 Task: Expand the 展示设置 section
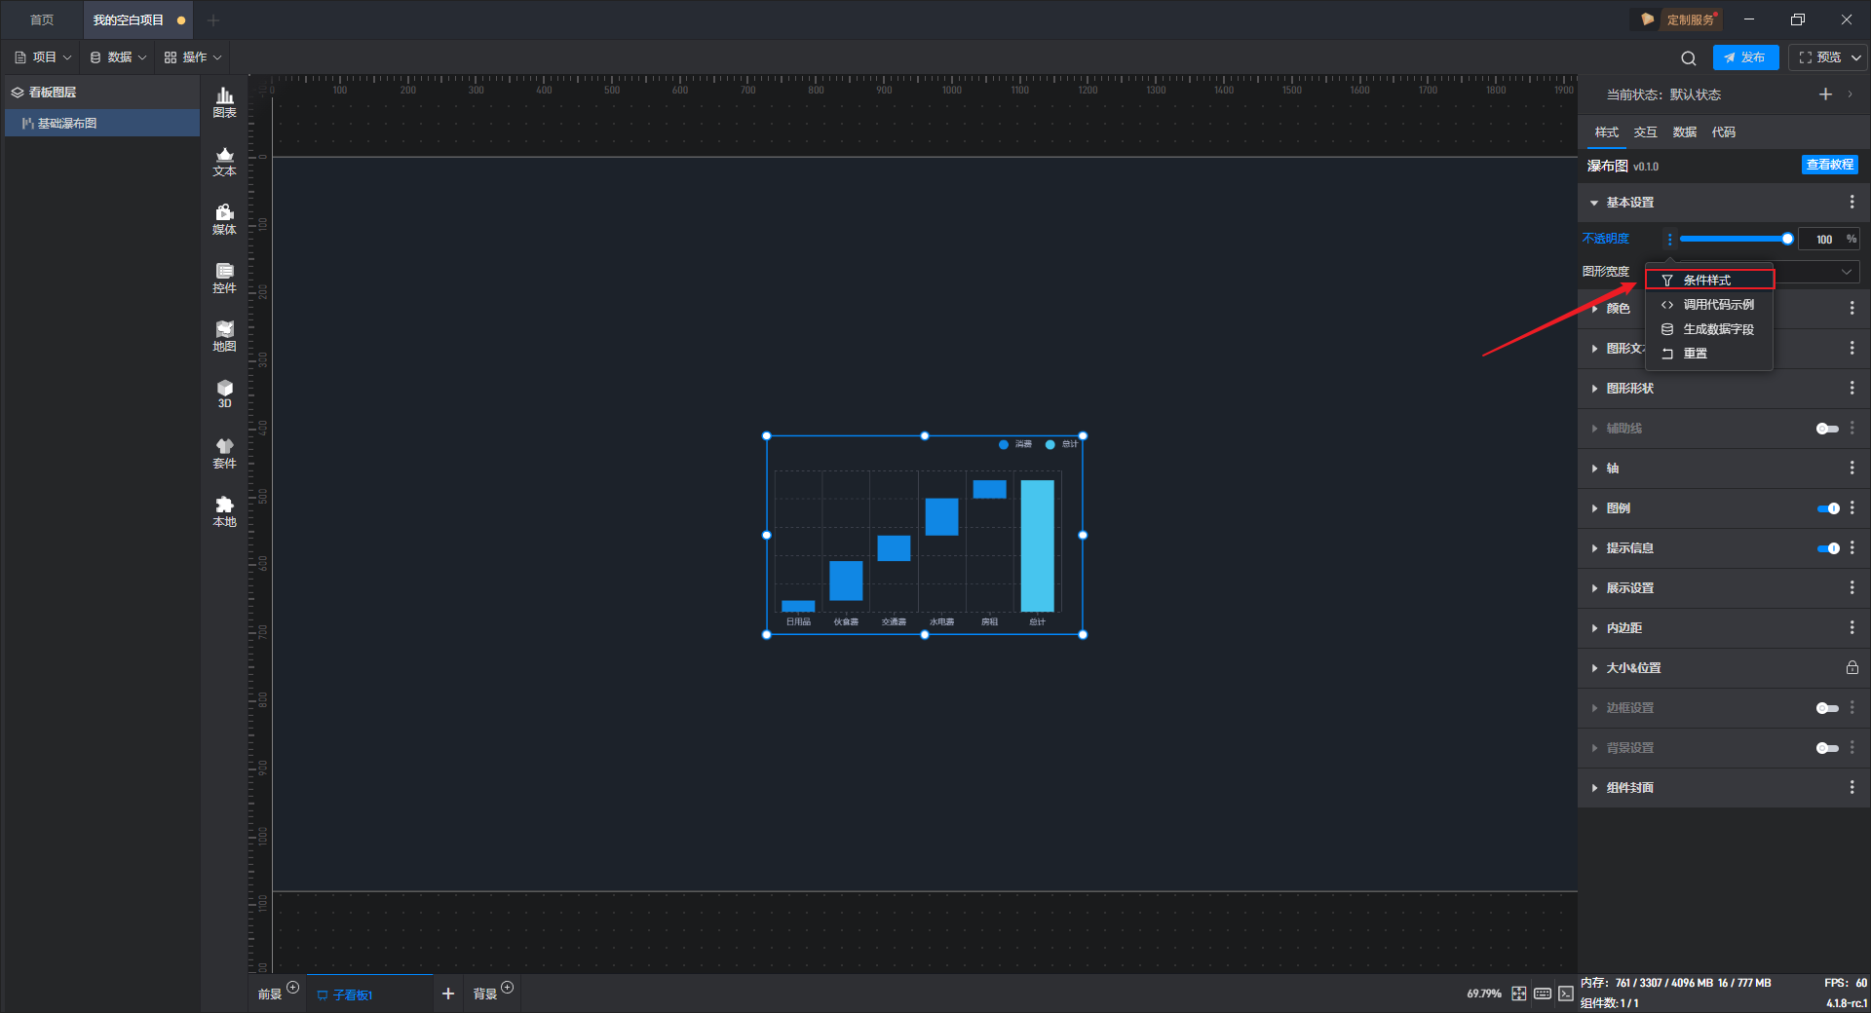(1594, 588)
